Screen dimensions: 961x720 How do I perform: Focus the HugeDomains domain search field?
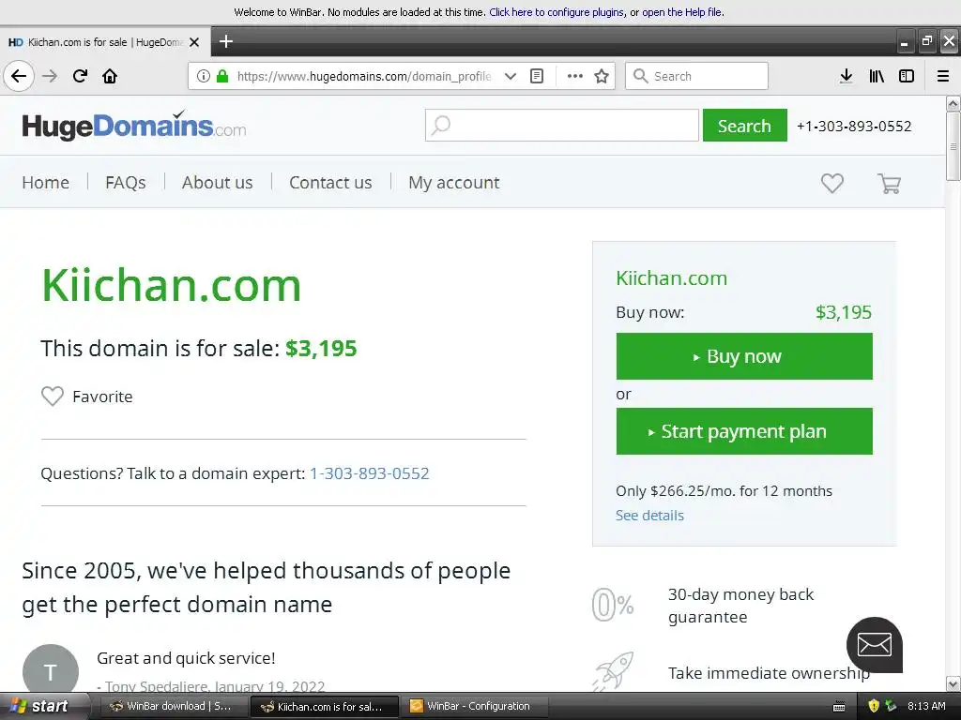(562, 126)
